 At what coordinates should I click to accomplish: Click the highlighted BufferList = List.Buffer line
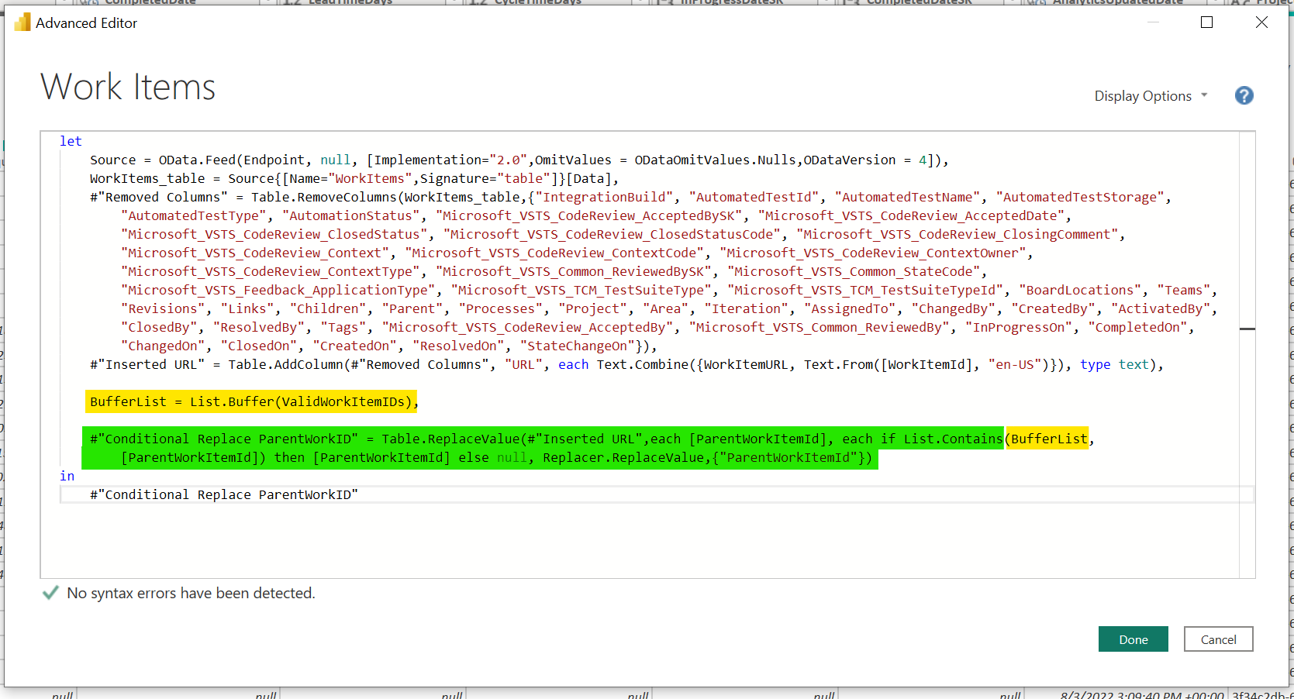[251, 401]
